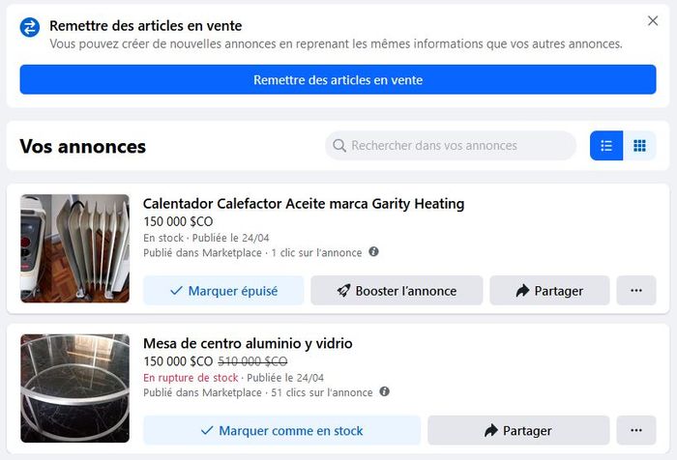Screen dimensions: 677x460
Task: Share the Calentador heater listing
Action: tap(549, 291)
